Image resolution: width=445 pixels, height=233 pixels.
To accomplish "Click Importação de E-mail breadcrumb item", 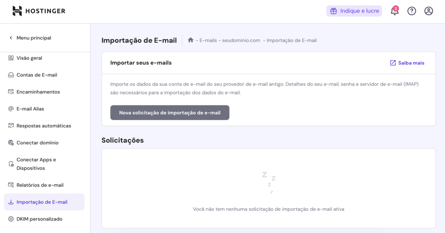I will pyautogui.click(x=292, y=40).
